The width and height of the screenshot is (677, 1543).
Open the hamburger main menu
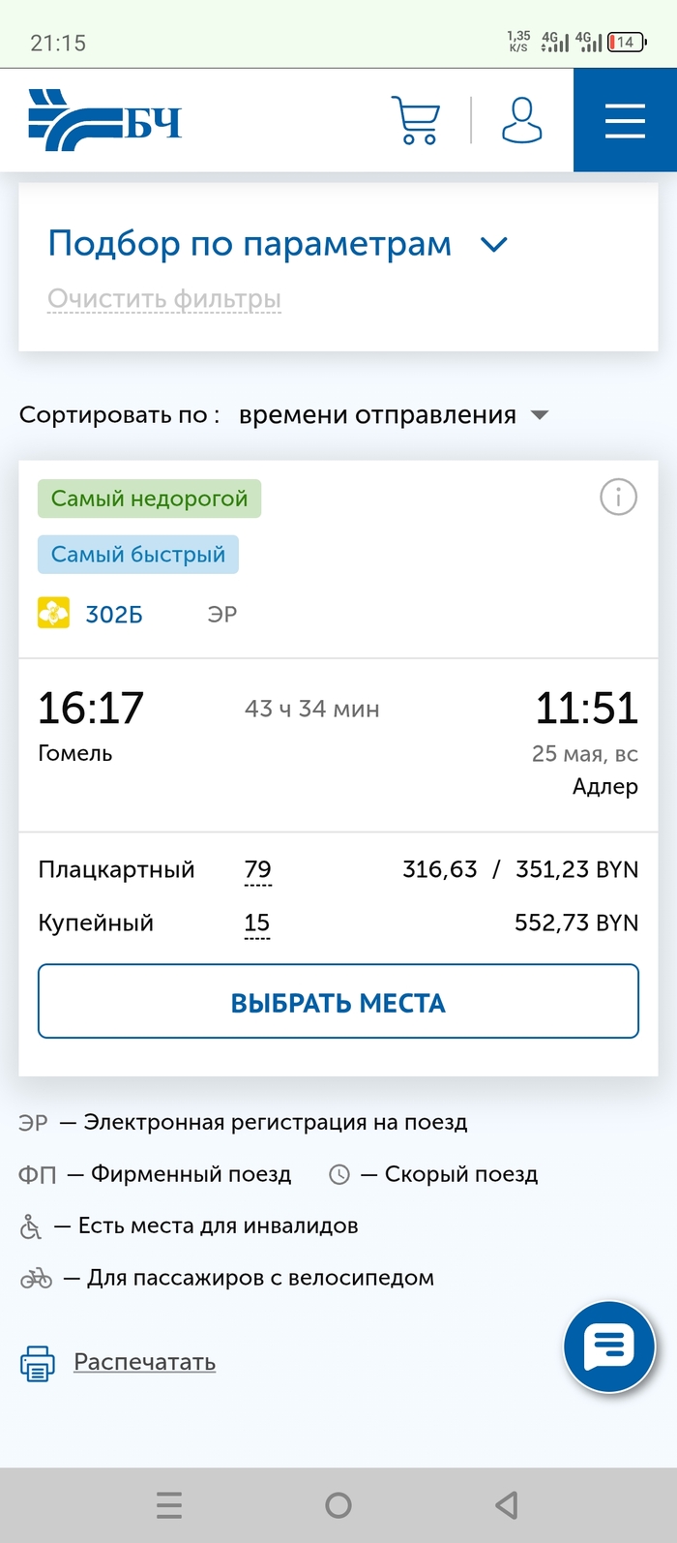(x=625, y=121)
